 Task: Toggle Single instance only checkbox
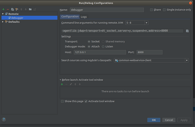click(x=164, y=10)
